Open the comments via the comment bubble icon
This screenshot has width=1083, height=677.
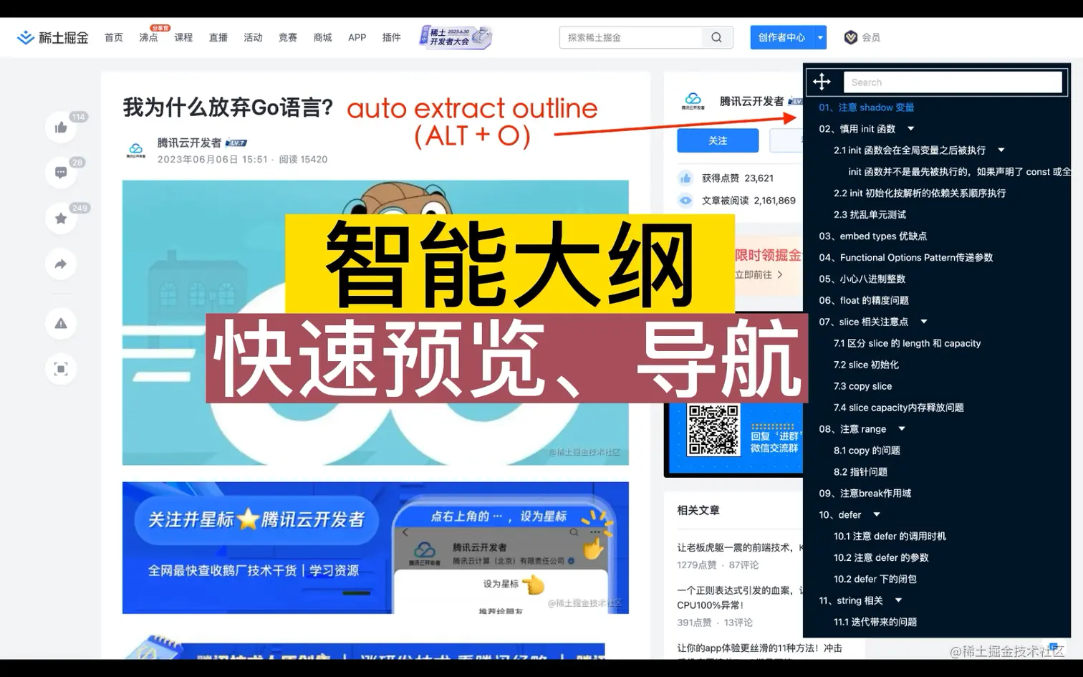click(x=60, y=172)
